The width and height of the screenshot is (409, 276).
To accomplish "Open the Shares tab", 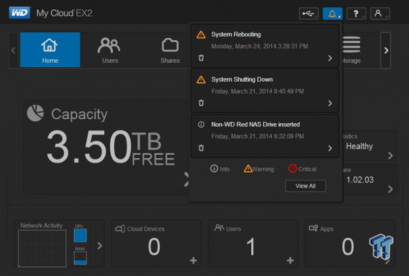I will 170,51.
